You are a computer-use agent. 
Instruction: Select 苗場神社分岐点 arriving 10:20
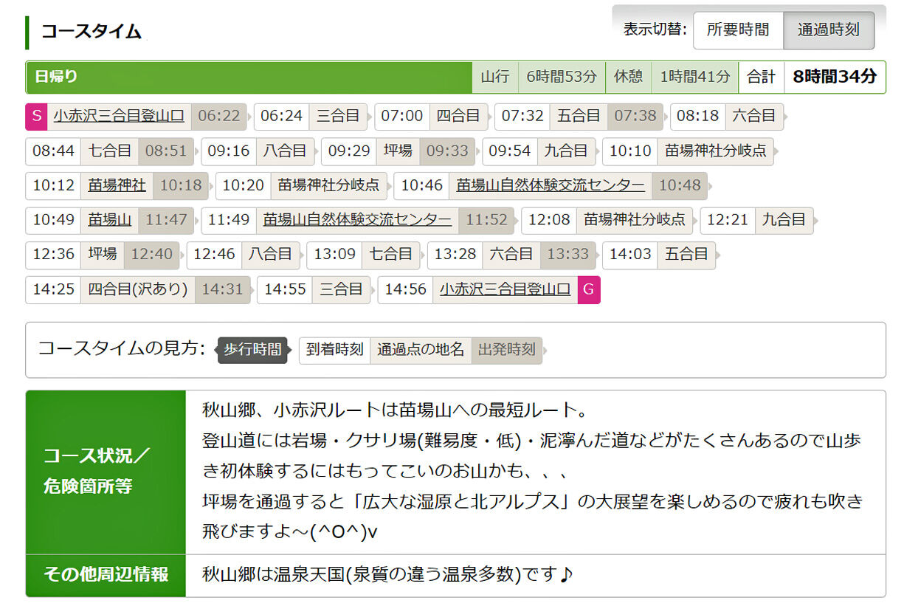click(x=328, y=185)
